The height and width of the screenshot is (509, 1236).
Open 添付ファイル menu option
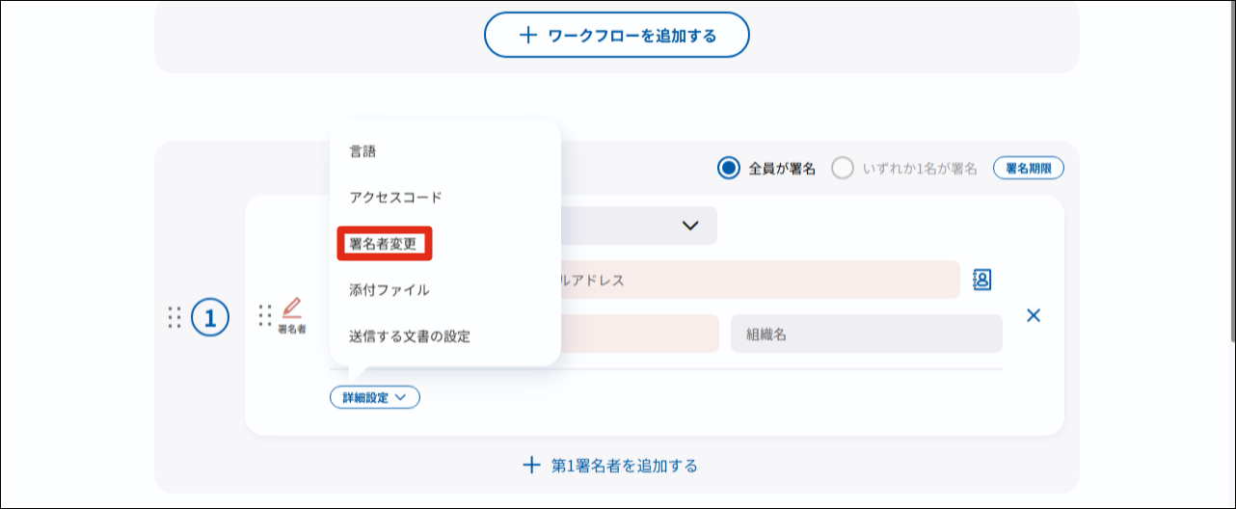coord(390,290)
